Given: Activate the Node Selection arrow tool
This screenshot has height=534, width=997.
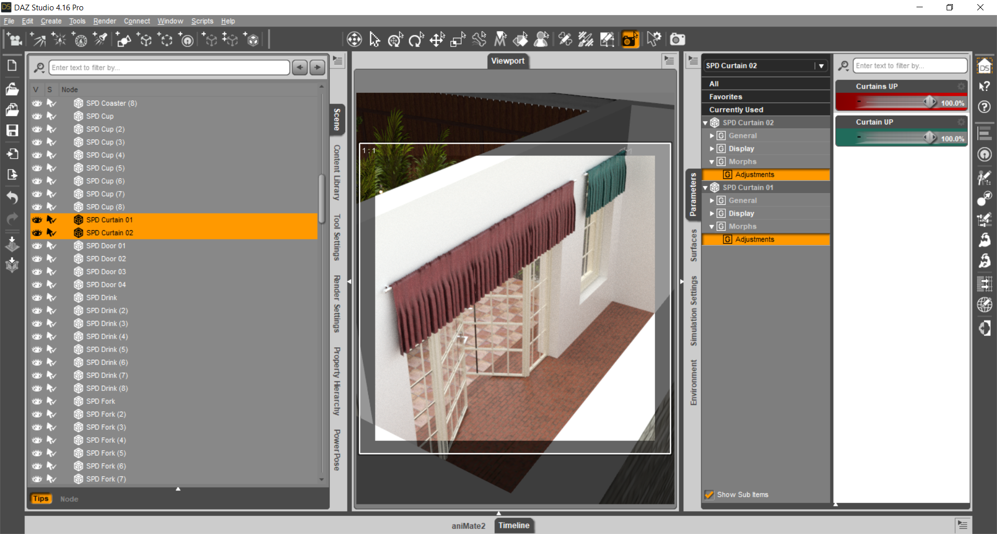Looking at the screenshot, I should 375,39.
